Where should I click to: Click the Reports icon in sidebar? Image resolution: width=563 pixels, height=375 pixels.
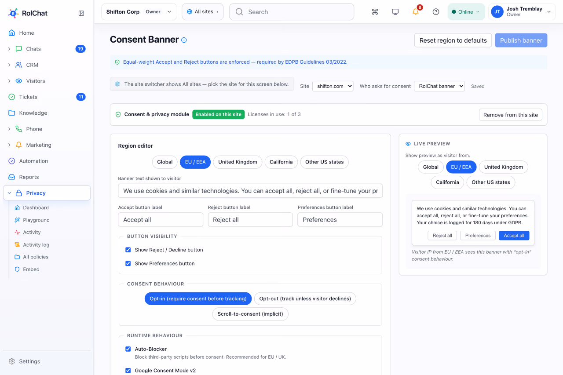(x=12, y=177)
